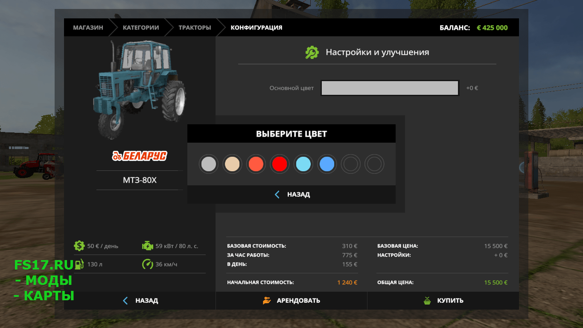Go to the КАТЕГОРИИ breadcrumb
The image size is (583, 328).
click(141, 27)
